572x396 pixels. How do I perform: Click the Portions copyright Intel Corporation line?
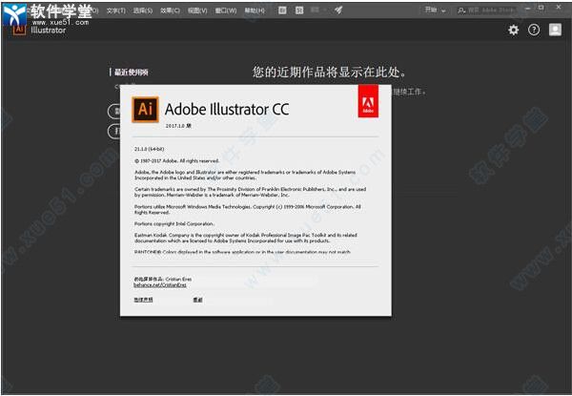pyautogui.click(x=174, y=223)
